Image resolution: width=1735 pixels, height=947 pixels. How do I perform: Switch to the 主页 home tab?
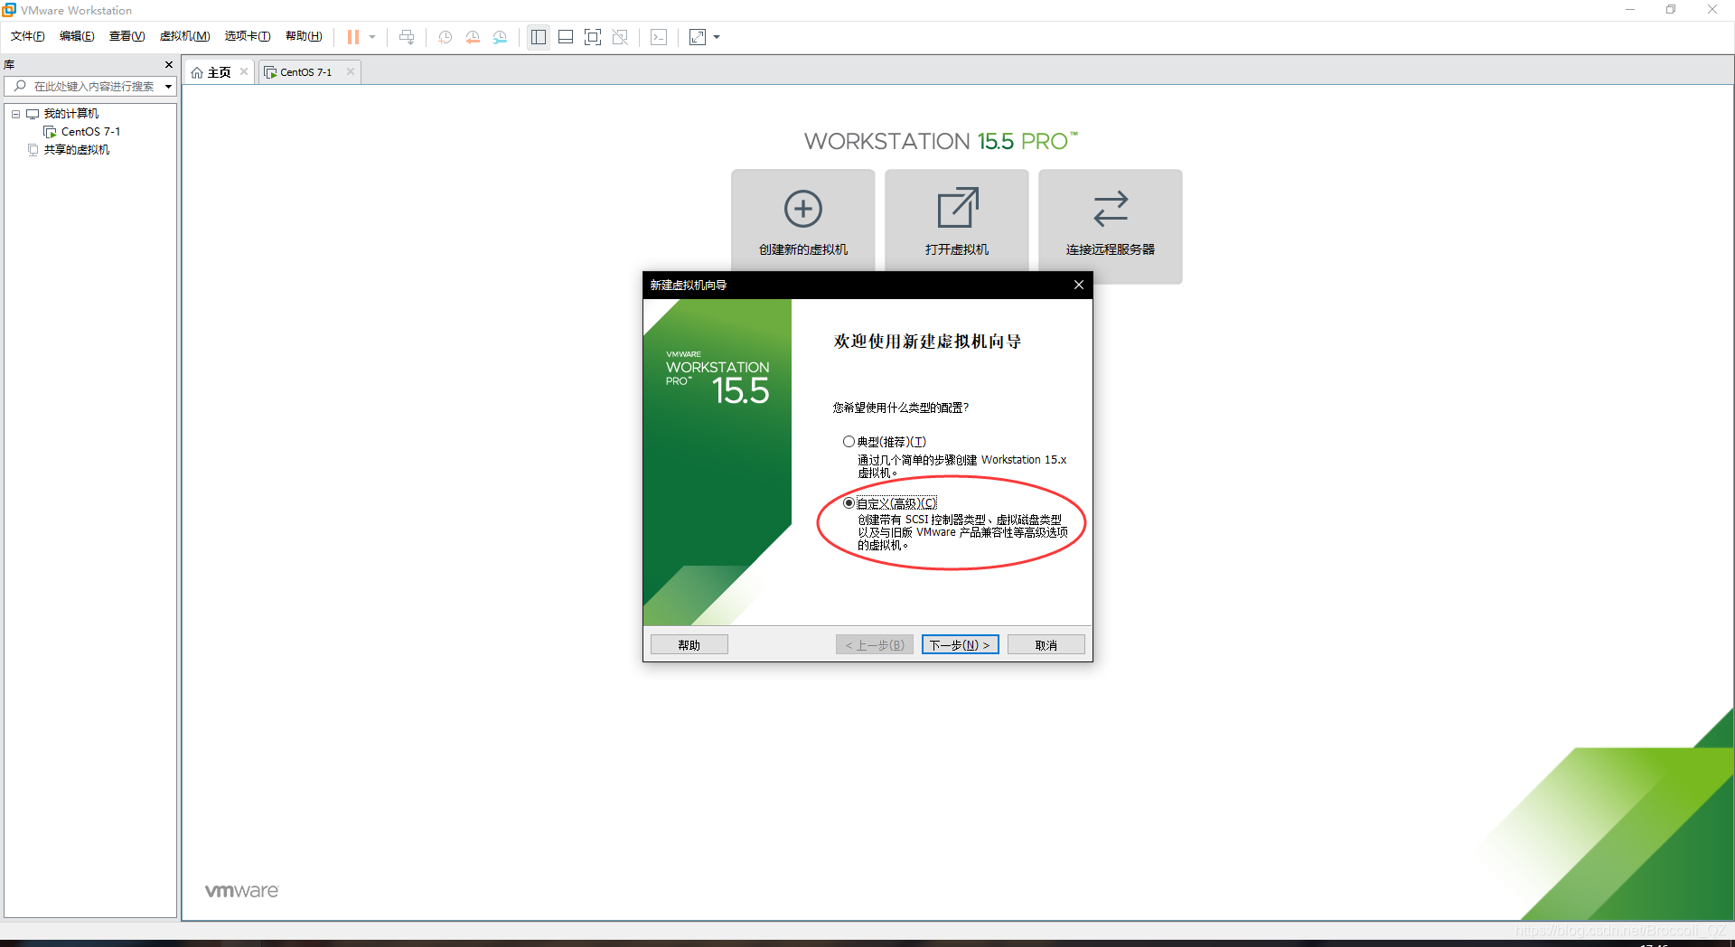[220, 72]
